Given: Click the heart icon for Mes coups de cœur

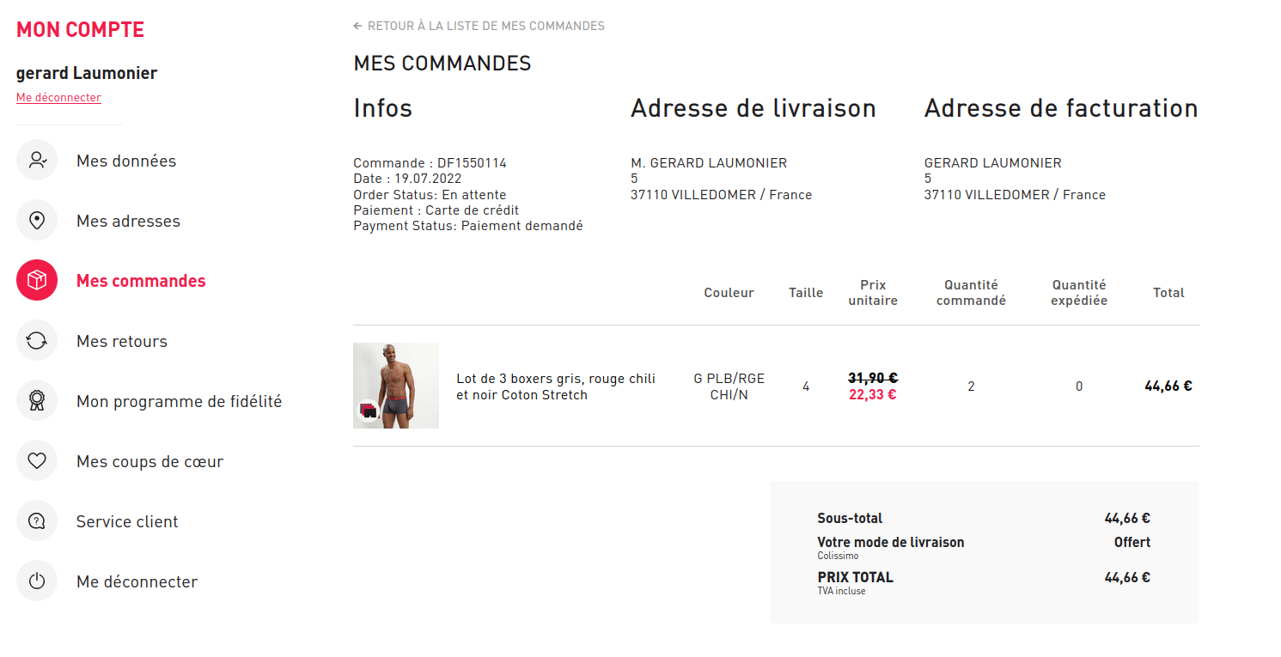Looking at the screenshot, I should tap(37, 461).
